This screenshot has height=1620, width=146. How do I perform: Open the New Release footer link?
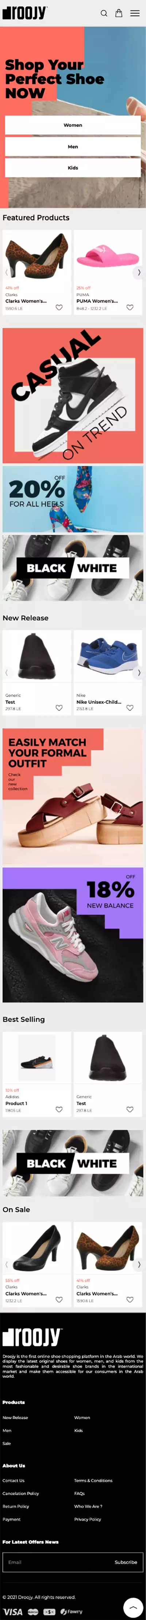tap(15, 1418)
